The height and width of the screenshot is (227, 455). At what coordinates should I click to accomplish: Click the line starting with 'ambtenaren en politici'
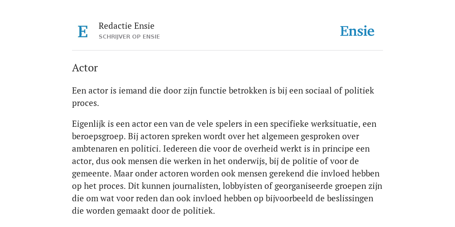[221, 149]
